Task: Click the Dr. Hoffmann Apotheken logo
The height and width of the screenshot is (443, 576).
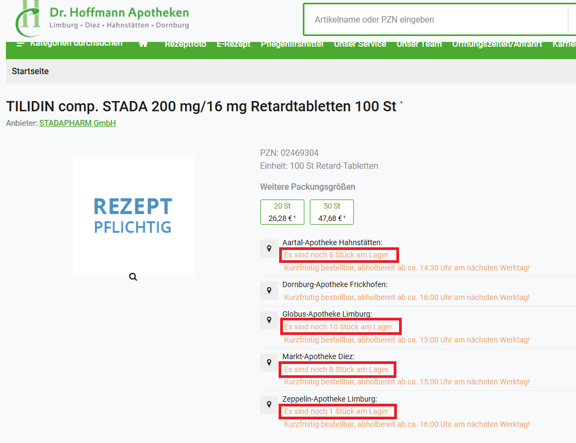Action: click(102, 18)
